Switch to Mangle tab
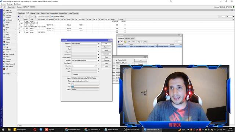This screenshot has width=235, height=132. coord(33,13)
